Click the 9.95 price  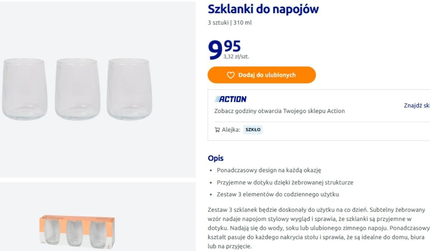click(x=224, y=49)
